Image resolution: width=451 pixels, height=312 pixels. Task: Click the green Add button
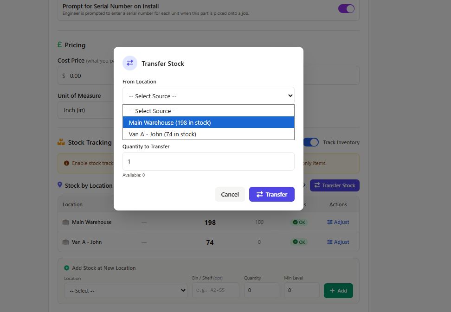(x=338, y=291)
